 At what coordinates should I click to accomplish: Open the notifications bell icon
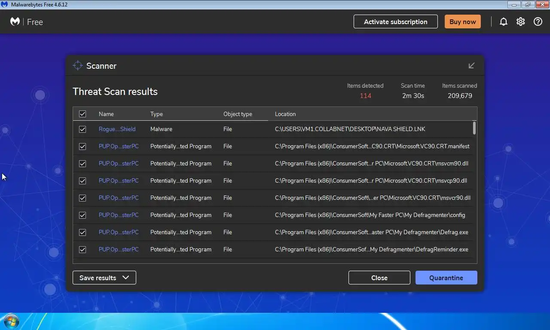point(504,21)
